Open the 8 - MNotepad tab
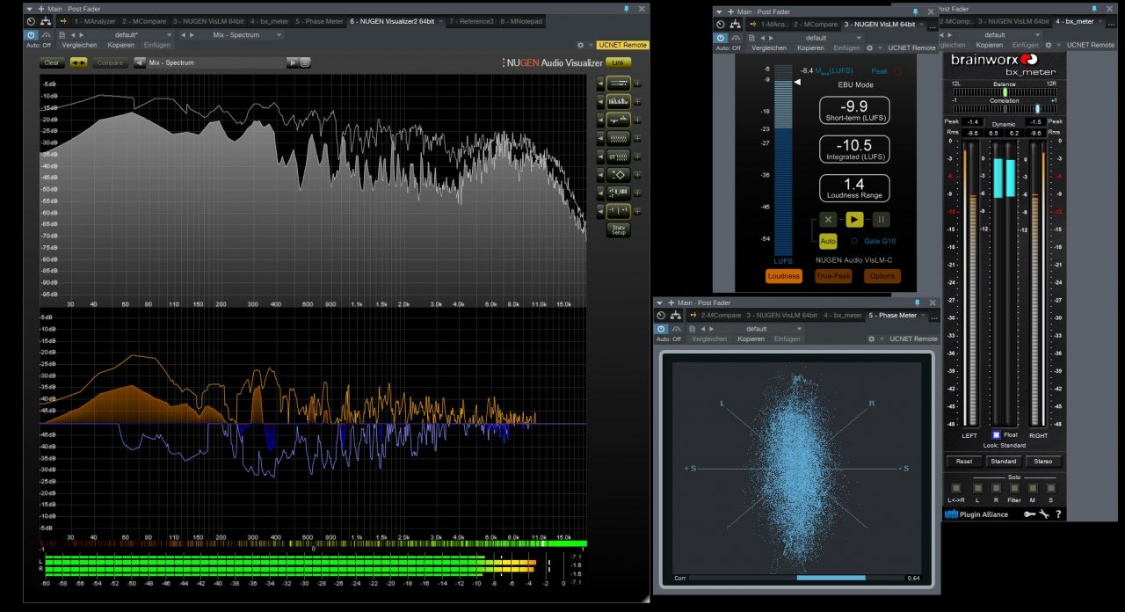The width and height of the screenshot is (1125, 612). [x=520, y=20]
